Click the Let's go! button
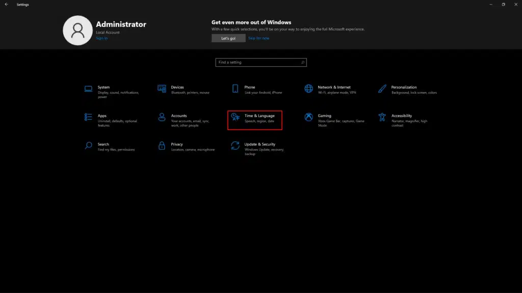522x293 pixels. pos(228,38)
